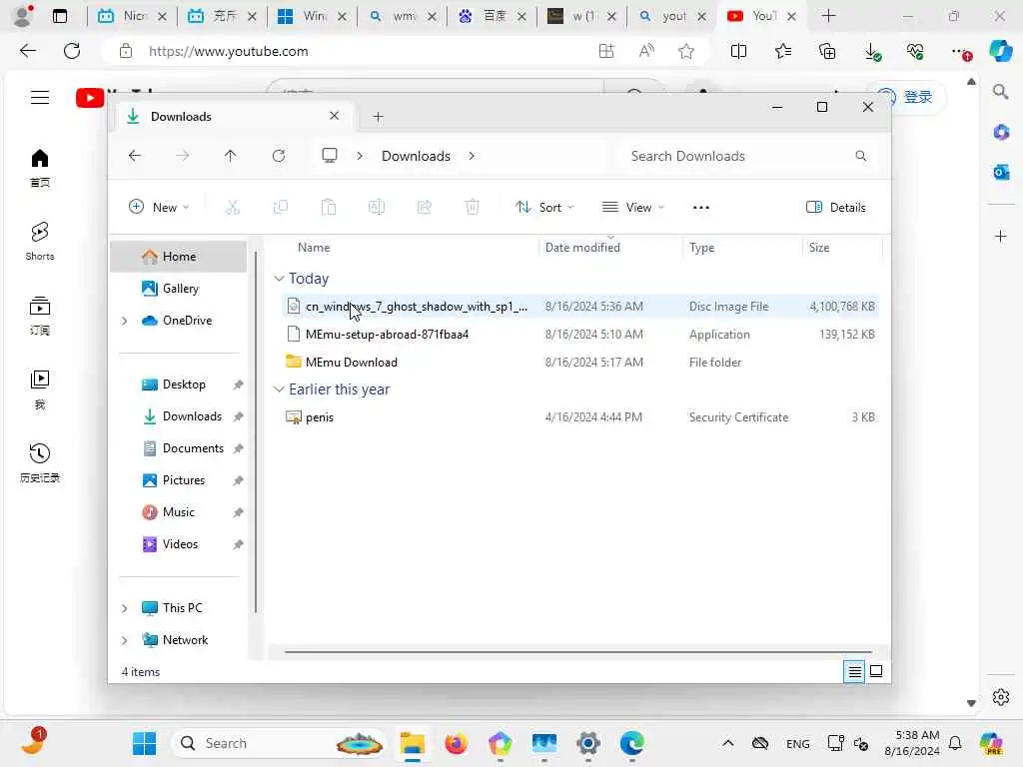The image size is (1023, 767).
Task: Select Gallery in navigation pane
Action: click(x=178, y=289)
